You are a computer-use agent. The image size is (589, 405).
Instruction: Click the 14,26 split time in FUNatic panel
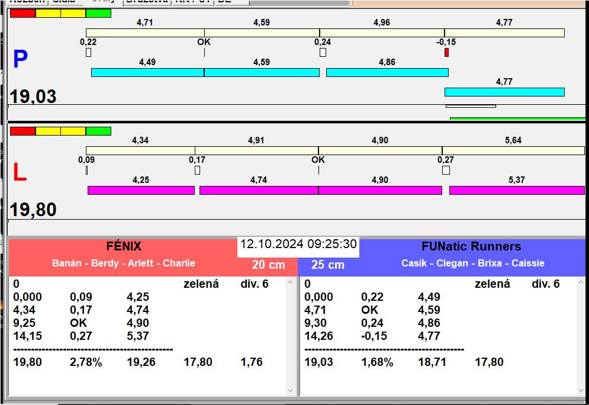click(318, 336)
